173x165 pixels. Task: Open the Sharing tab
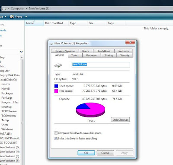tap(109, 55)
